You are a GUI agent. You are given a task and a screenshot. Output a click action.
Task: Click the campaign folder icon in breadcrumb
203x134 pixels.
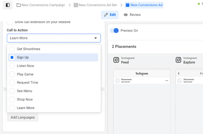pos(19,5)
